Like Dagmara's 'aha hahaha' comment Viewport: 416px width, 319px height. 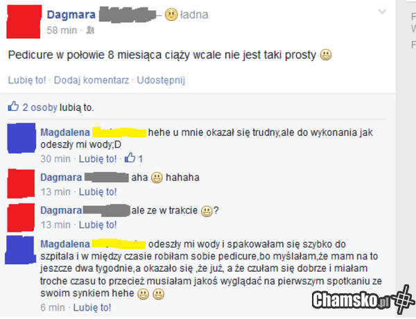[x=98, y=191]
